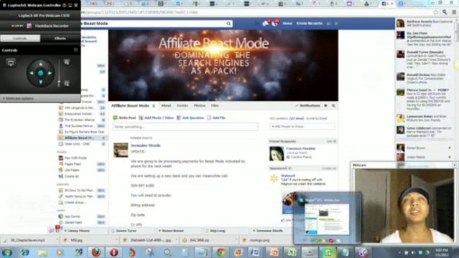Bookmark page with star icon in address bar
459x258 pixels.
(436, 12)
